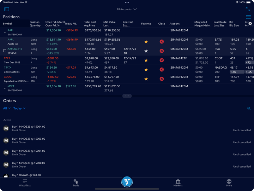Sort by the Symbol column header
Viewport: 254px width, 191px height.
coord(7,24)
